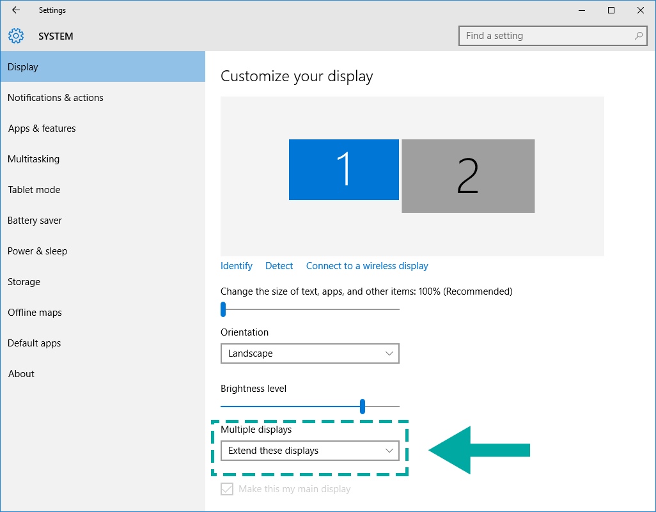Click the brightness level slider handle
The width and height of the screenshot is (656, 512).
coord(363,406)
